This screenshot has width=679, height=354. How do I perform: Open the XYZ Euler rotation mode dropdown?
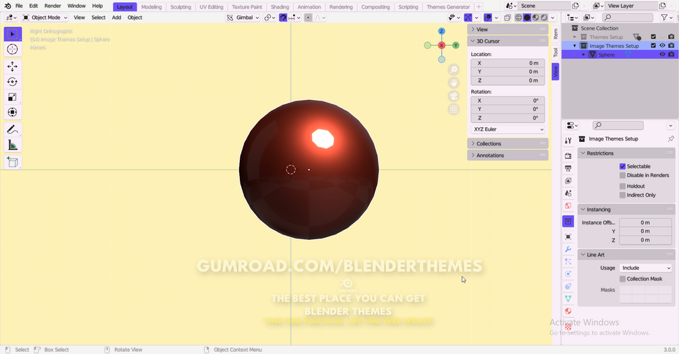[508, 130]
